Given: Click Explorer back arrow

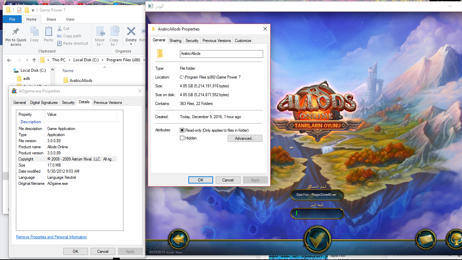Looking at the screenshot, I should coord(9,60).
